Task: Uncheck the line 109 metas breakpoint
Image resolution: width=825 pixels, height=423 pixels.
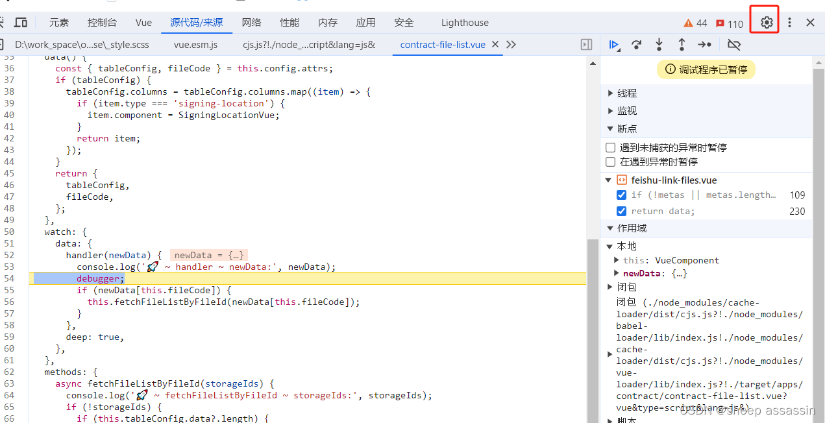Action: pos(621,195)
